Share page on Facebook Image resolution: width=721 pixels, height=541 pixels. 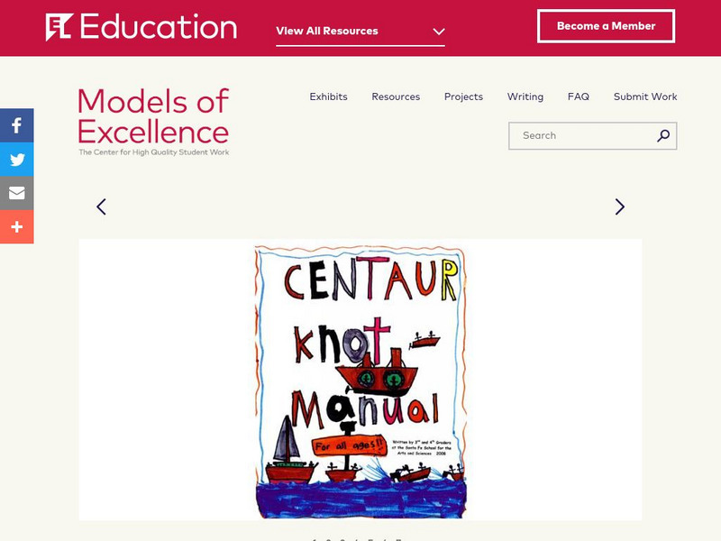pos(16,125)
